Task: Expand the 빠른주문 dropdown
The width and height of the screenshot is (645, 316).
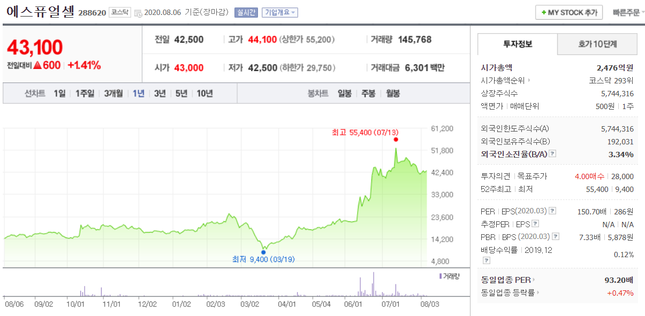Action: click(627, 12)
